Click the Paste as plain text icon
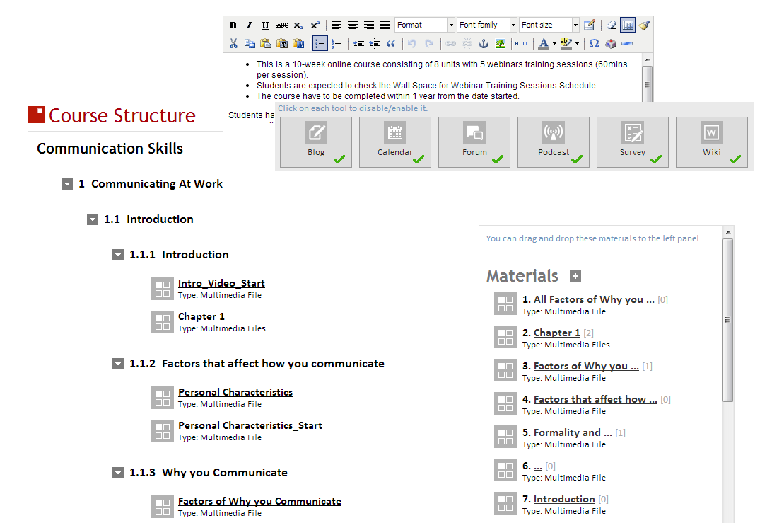This screenshot has height=523, width=784. tap(282, 44)
